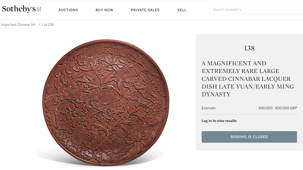Click the Lot 138 breadcrumb
Image resolution: width=303 pixels, height=170 pixels.
(48, 25)
